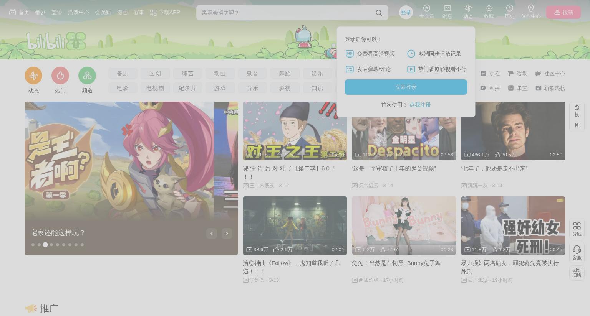Select the first carousel dot indicator
This screenshot has height=316, width=590.
pyautogui.click(x=33, y=245)
